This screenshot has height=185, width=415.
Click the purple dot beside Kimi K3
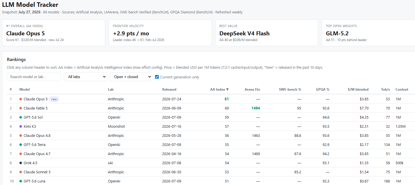pyautogui.click(x=21, y=126)
